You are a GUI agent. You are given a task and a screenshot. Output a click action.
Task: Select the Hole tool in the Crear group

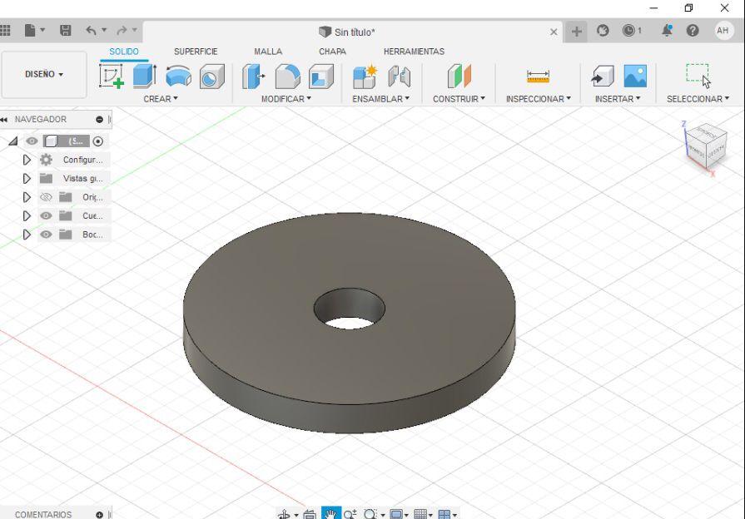pyautogui.click(x=212, y=77)
